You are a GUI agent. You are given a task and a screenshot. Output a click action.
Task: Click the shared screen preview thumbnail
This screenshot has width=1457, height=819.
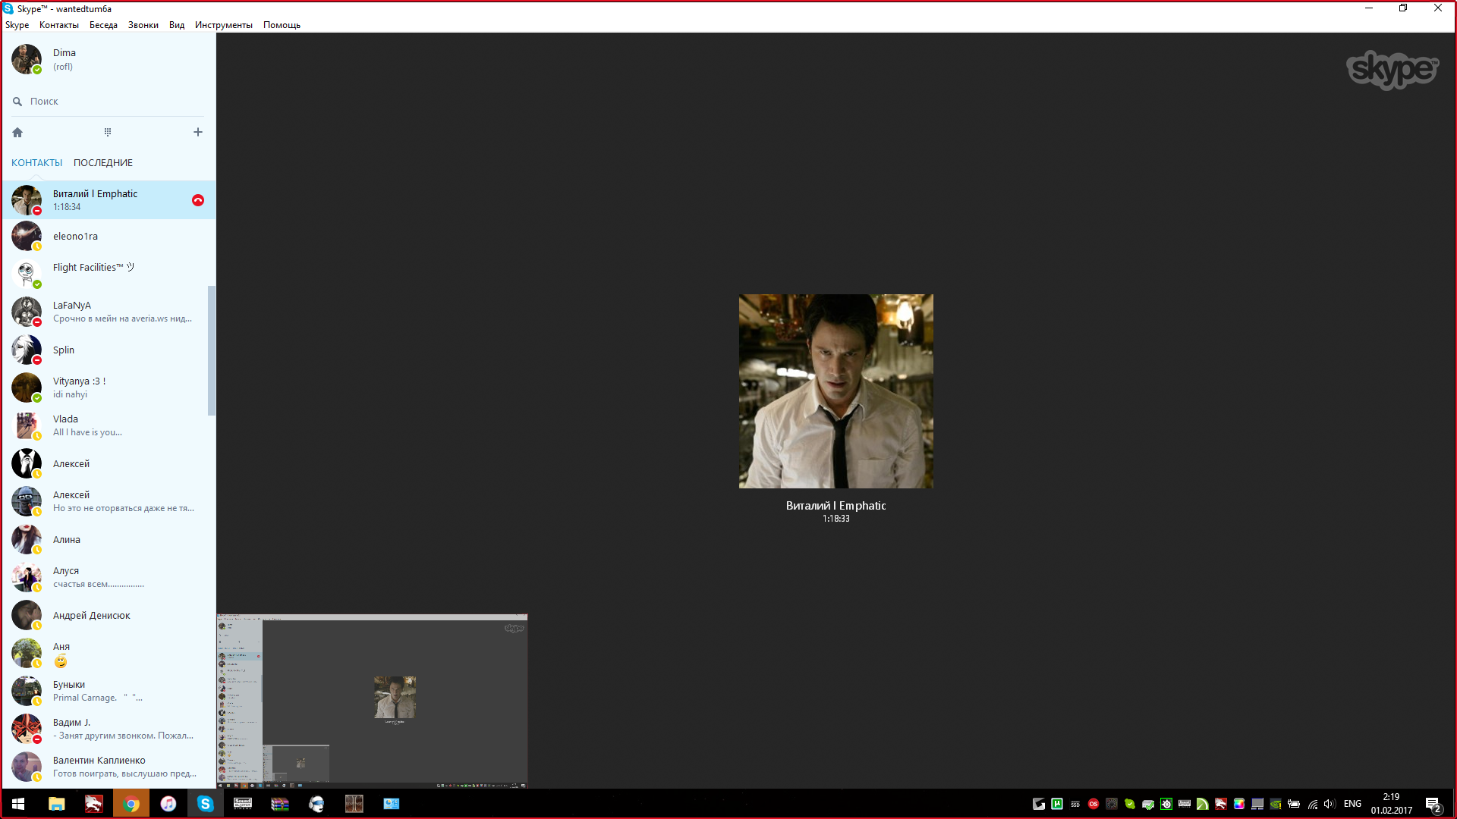click(x=372, y=701)
